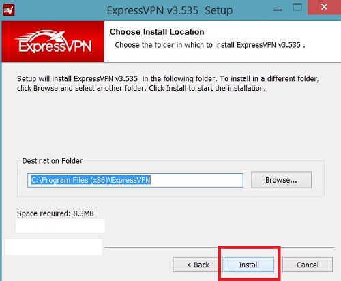341x281 pixels.
Task: Click the 'Destination Folder' group label
Action: click(x=53, y=161)
